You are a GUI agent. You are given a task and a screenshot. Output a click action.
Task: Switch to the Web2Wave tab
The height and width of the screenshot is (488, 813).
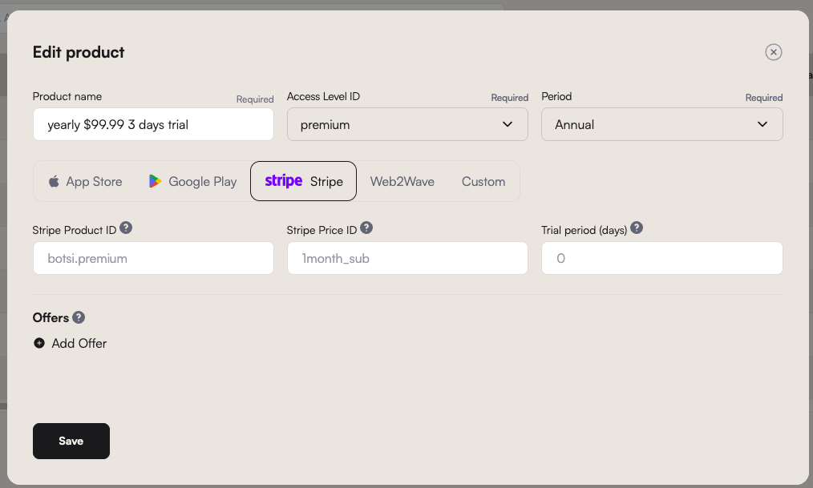[402, 181]
